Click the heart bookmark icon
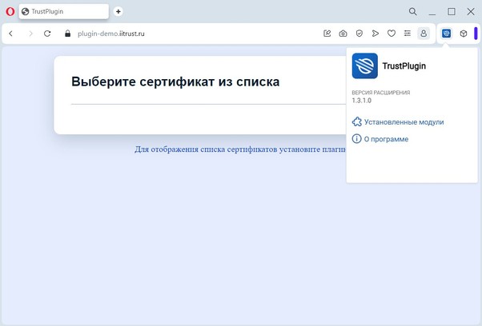Viewport: 482px width, 326px height. [x=392, y=34]
